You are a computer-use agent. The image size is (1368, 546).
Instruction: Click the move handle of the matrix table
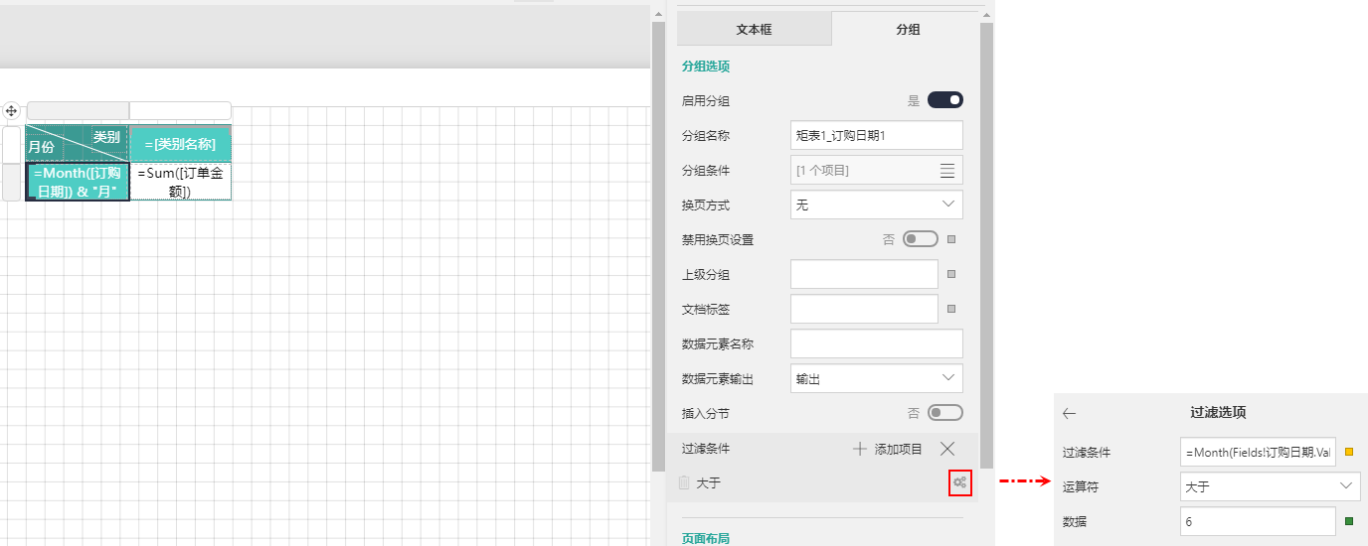(x=12, y=110)
